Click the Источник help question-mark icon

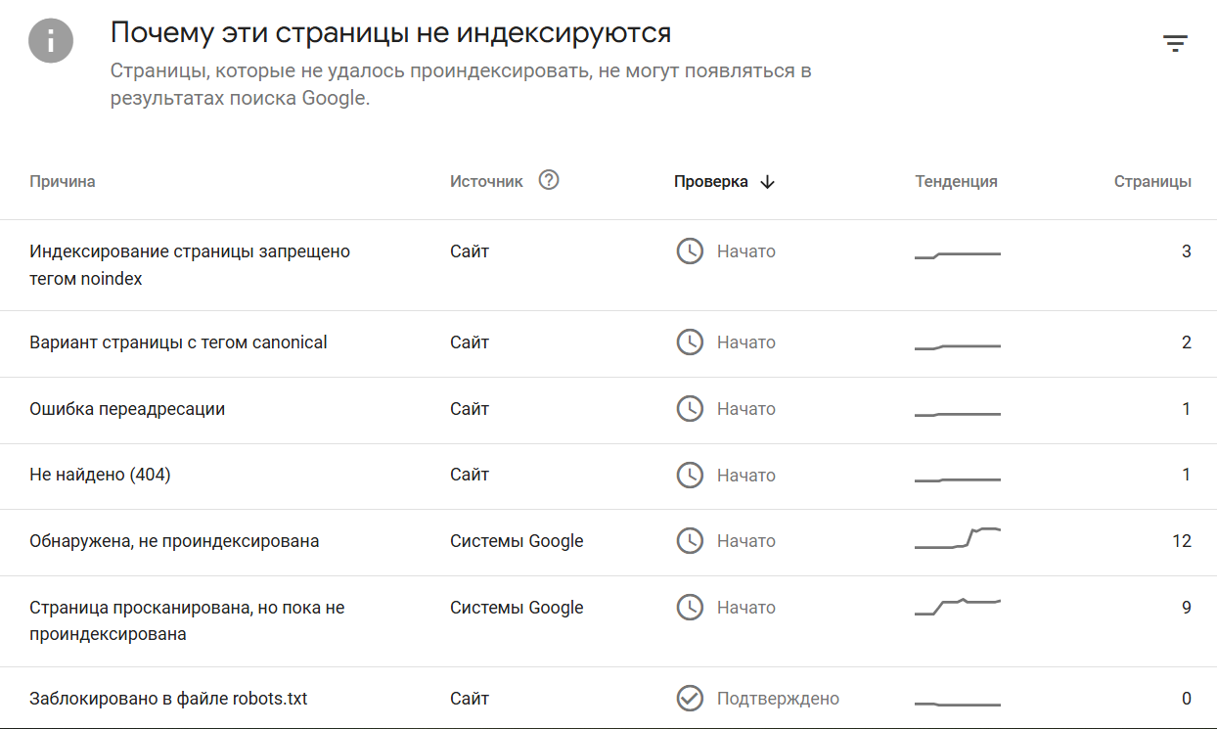pyautogui.click(x=549, y=180)
